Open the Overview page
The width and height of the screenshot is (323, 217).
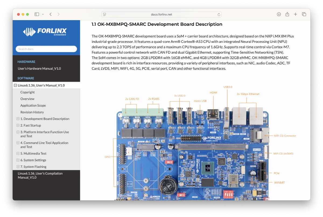pos(27,99)
